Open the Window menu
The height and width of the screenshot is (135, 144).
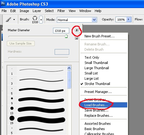[x=85, y=11]
